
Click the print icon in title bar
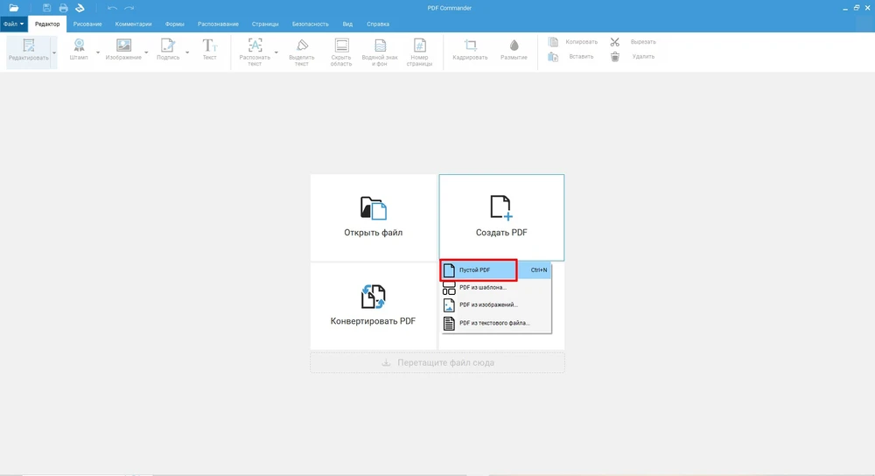click(63, 8)
